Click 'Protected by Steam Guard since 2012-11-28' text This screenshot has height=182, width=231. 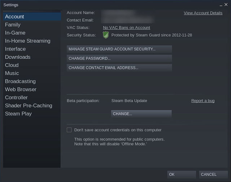click(x=152, y=35)
